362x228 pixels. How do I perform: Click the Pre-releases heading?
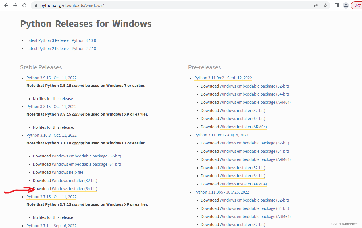coord(204,67)
